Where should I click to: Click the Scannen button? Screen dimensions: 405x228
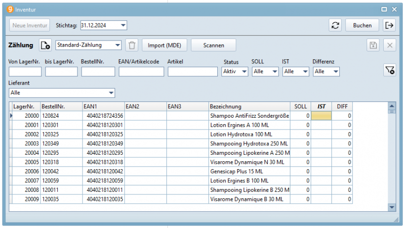(213, 46)
